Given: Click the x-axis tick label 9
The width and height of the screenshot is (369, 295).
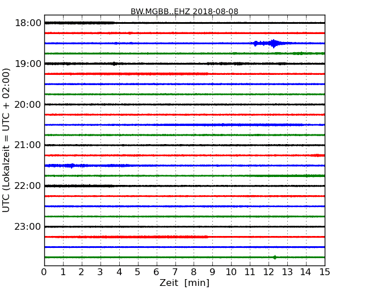Looking at the screenshot, I should click(x=212, y=272).
